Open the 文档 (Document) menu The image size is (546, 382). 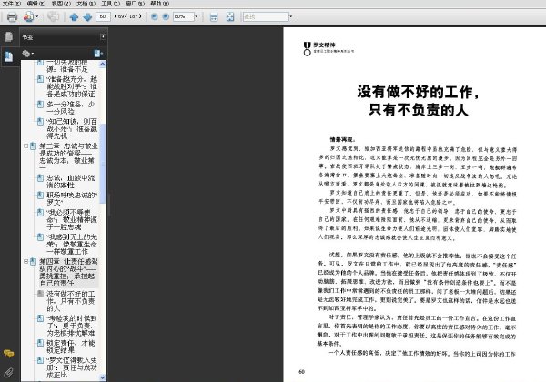click(x=86, y=4)
